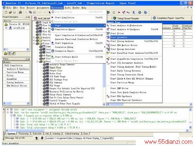The height and width of the screenshot is (146, 194).
Task: Choose Start Early Timing Estimate
Action: 134,71
